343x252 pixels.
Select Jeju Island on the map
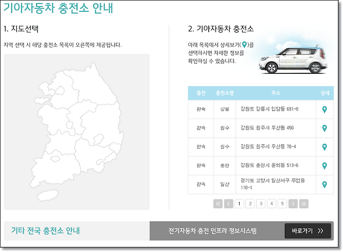(48, 195)
